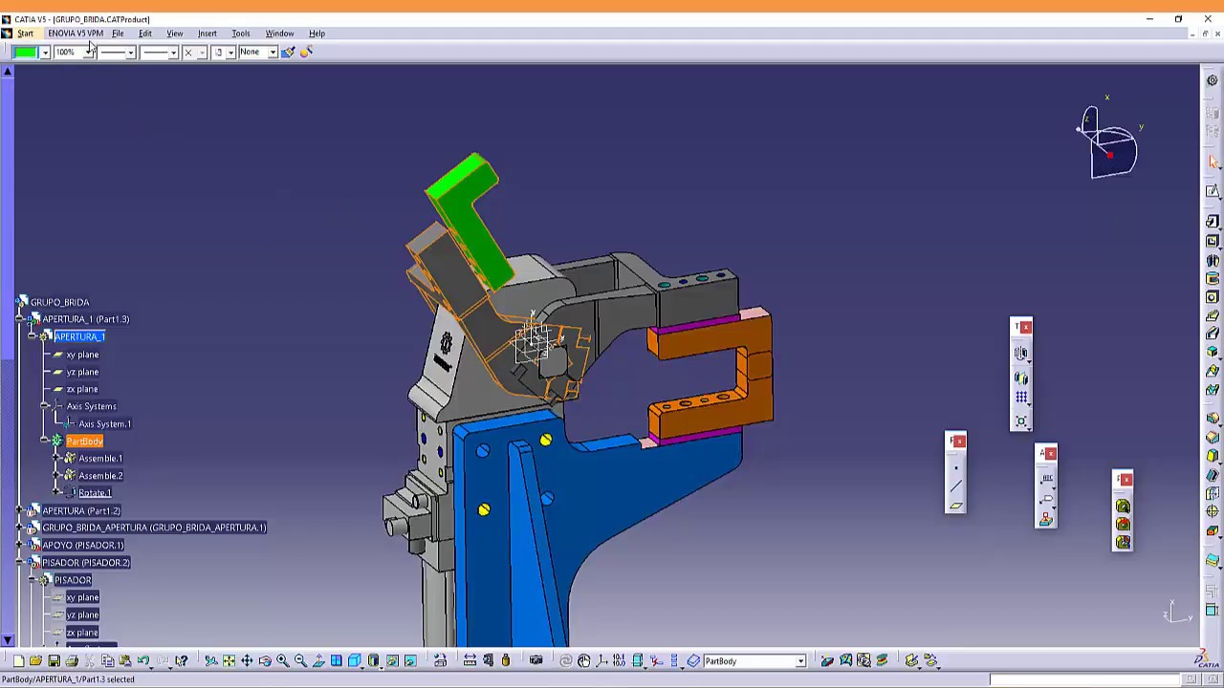Click the axis system icon in bottom toolbar
Image resolution: width=1224 pixels, height=688 pixels.
[x=601, y=660]
